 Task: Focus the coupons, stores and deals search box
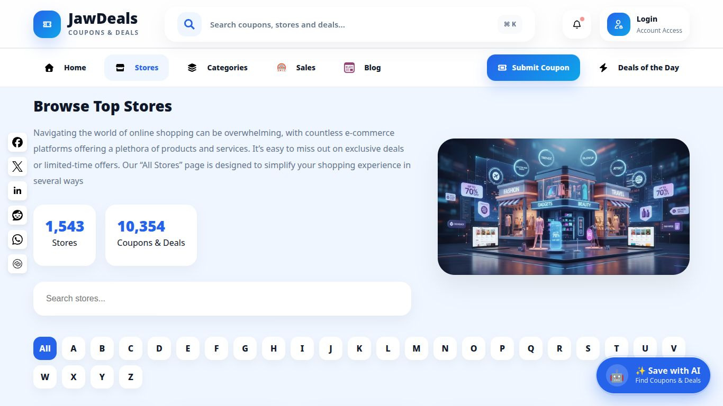pyautogui.click(x=349, y=24)
